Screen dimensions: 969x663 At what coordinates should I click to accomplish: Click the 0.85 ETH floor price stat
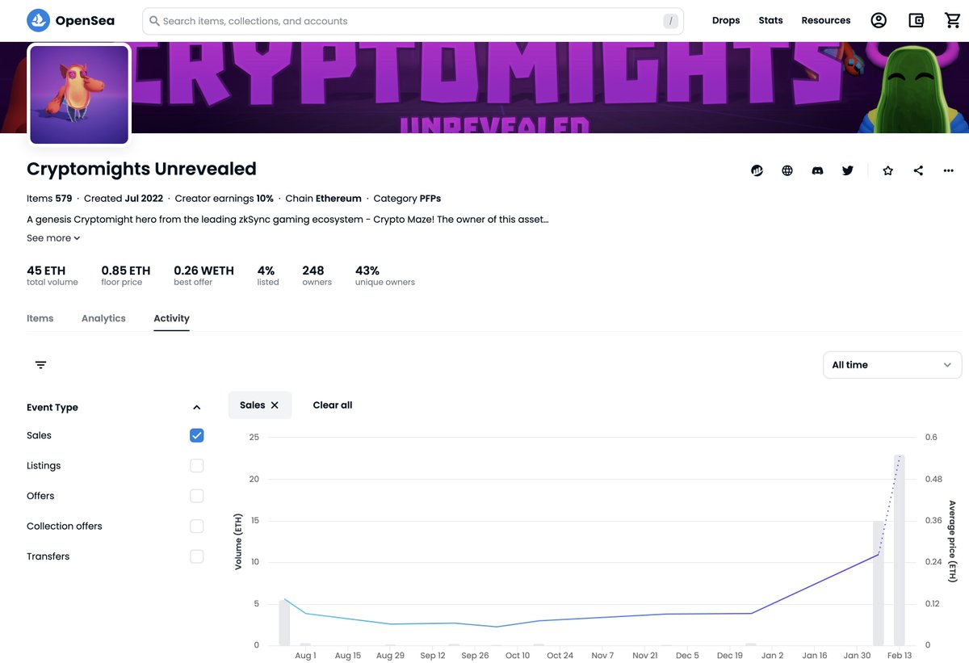[126, 275]
